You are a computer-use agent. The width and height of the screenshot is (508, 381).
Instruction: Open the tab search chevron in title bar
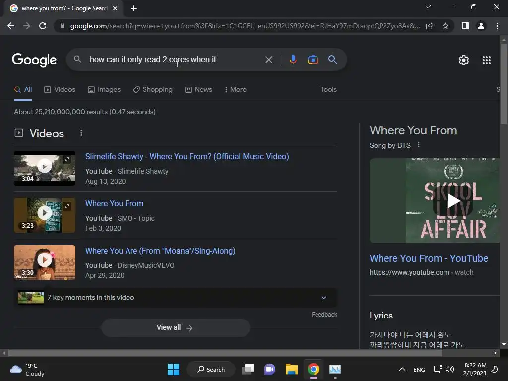point(428,7)
